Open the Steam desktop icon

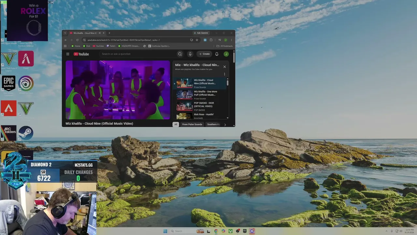(26, 134)
